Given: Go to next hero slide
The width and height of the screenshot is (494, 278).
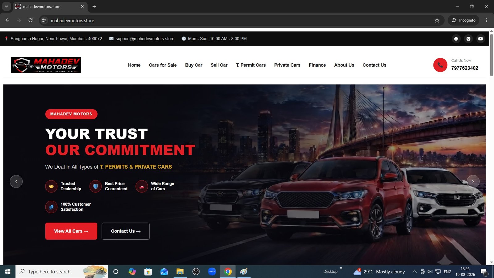Looking at the screenshot, I should pos(473,182).
